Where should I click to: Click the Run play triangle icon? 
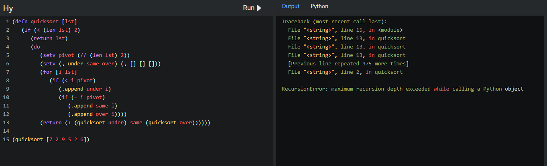[259, 8]
